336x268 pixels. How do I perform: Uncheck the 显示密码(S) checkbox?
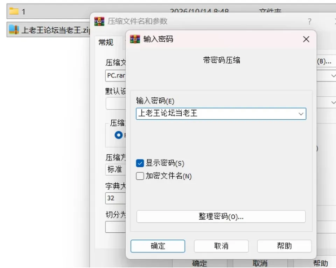click(140, 163)
